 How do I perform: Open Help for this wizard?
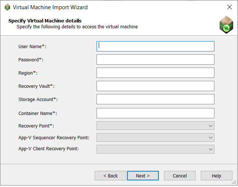click(216, 176)
